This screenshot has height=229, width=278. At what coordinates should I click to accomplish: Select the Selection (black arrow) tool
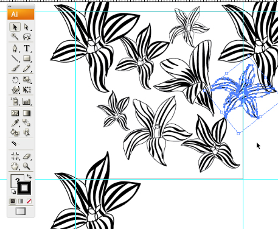15,27
